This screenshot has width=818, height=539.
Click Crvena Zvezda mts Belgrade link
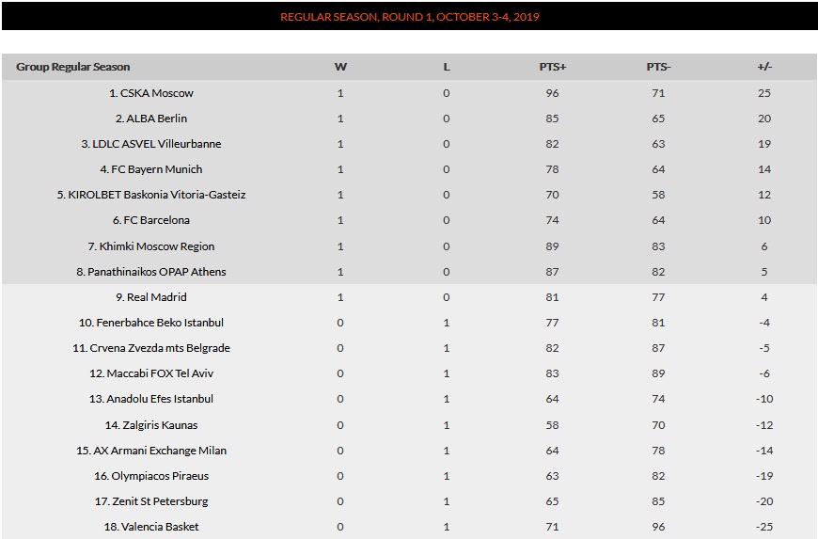[x=151, y=348]
